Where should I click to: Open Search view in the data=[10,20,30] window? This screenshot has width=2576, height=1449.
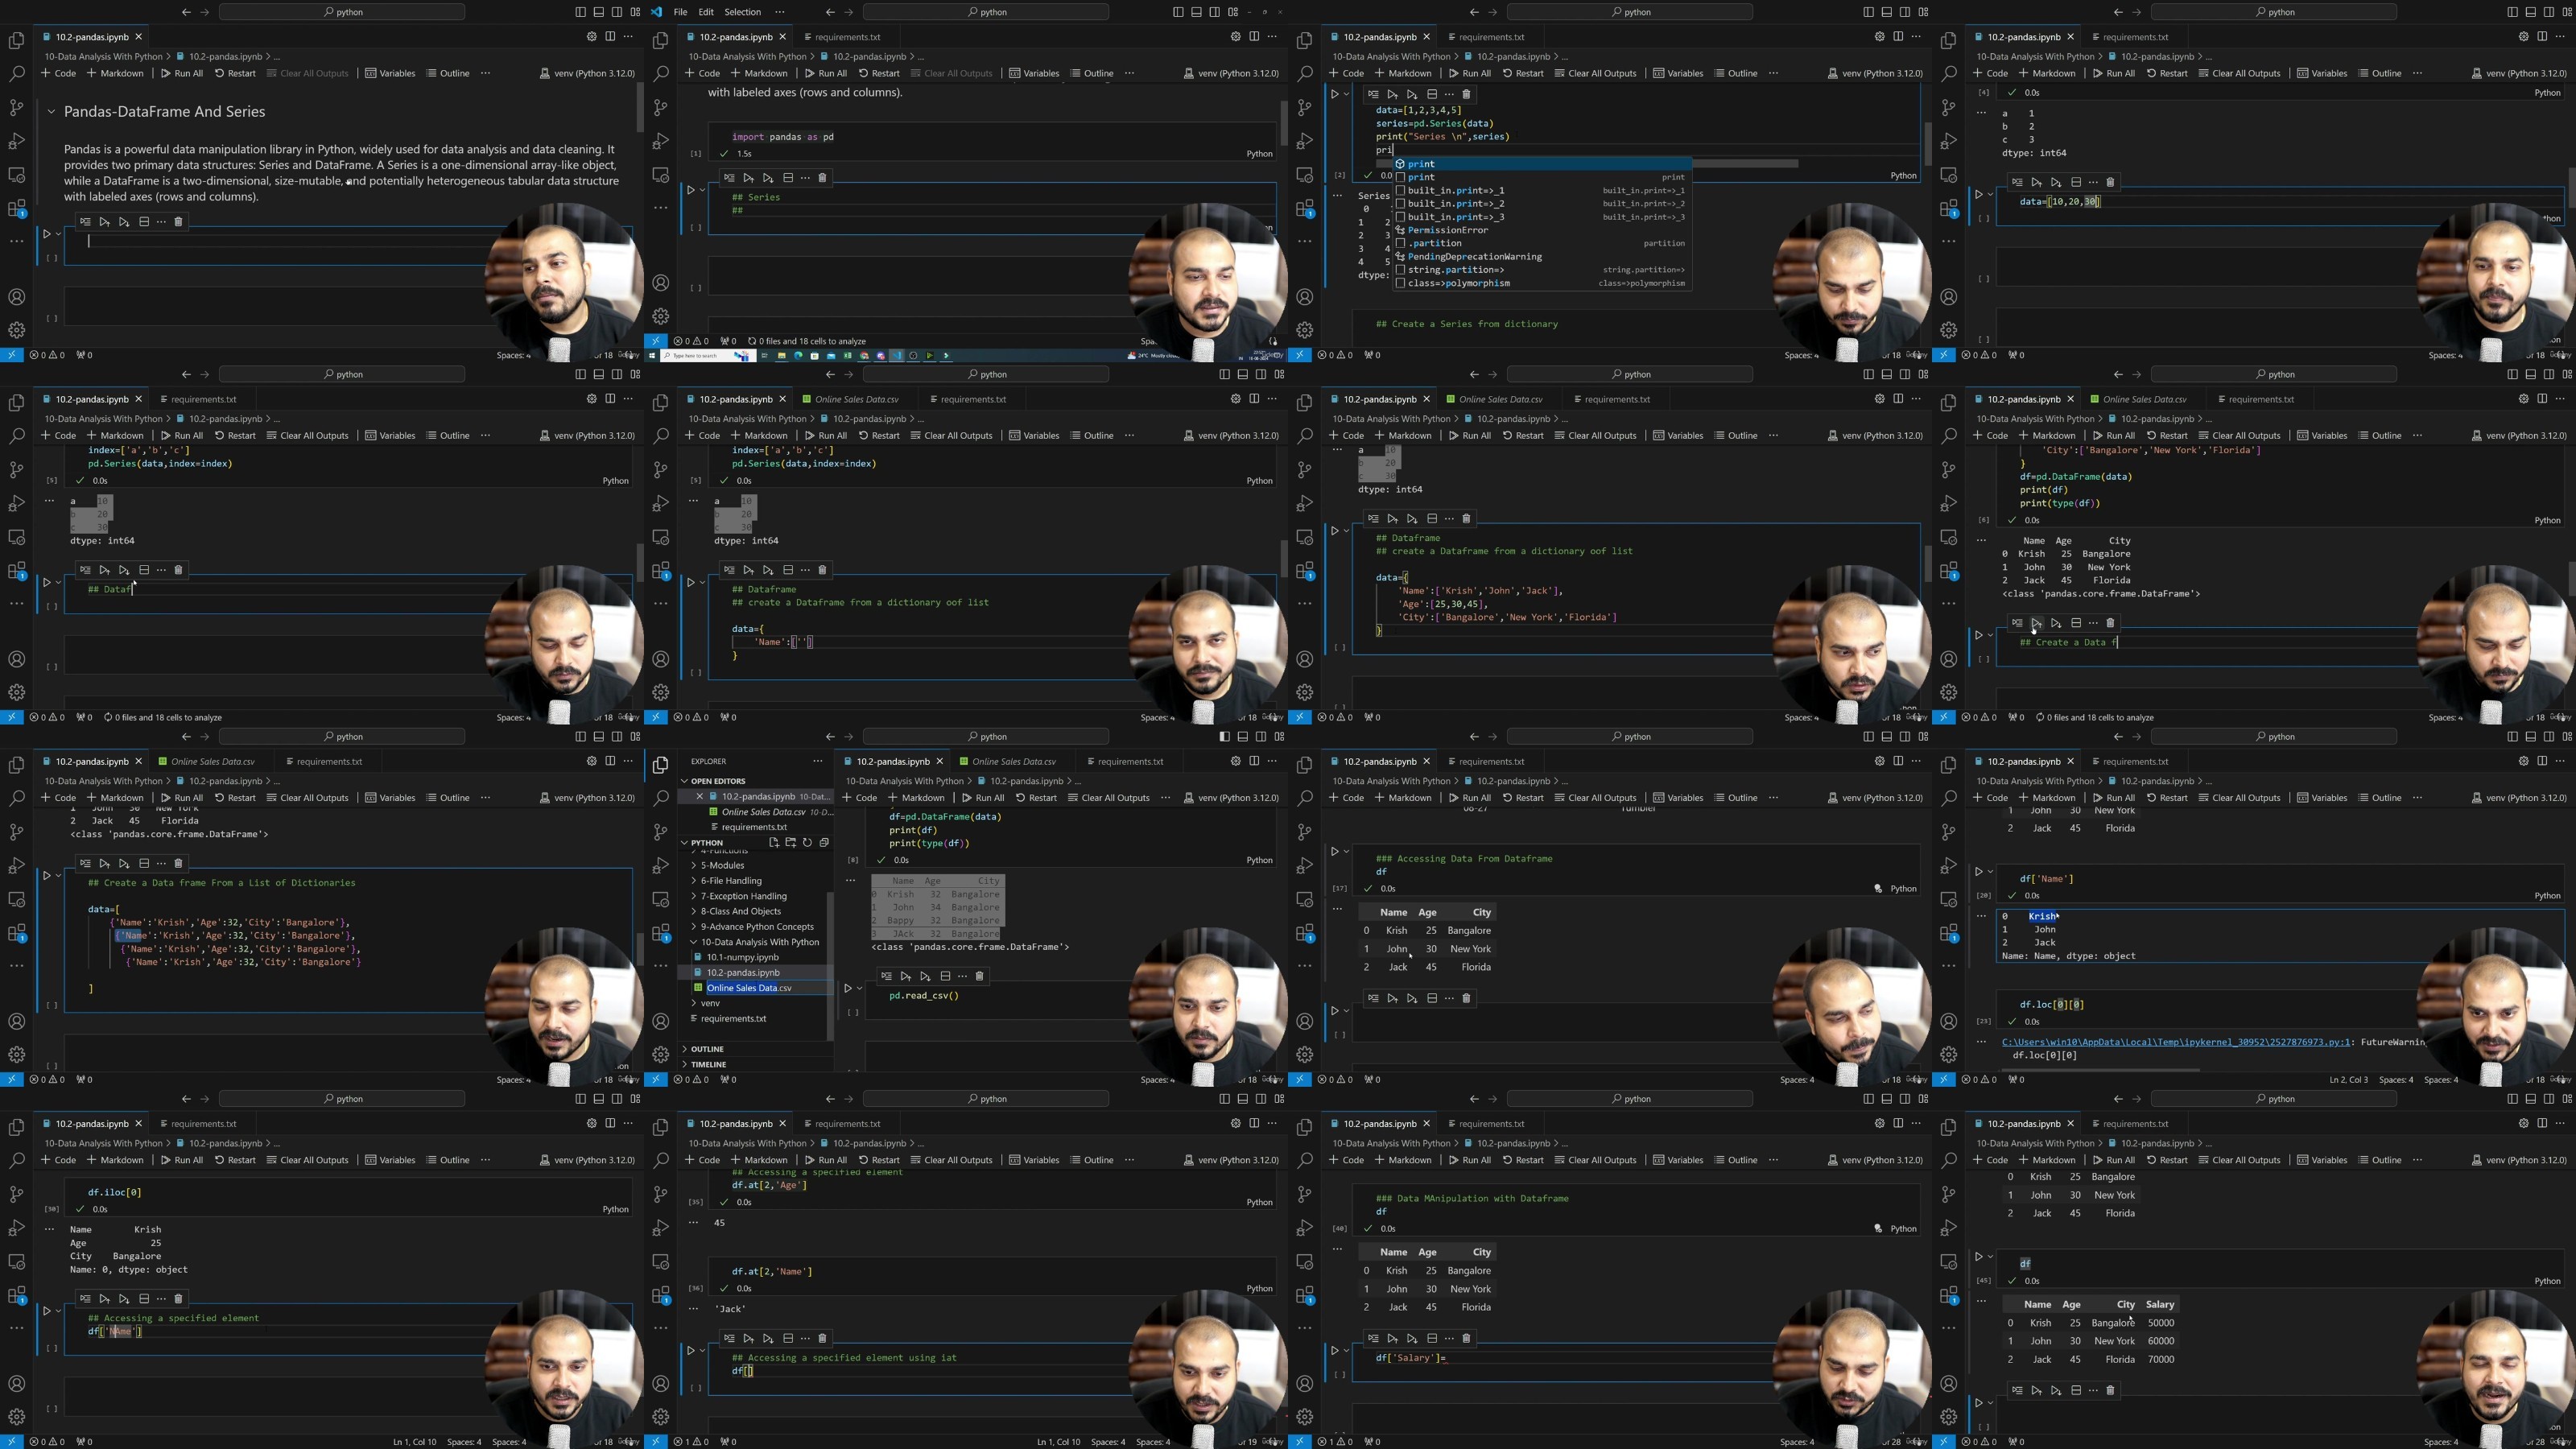1948,74
